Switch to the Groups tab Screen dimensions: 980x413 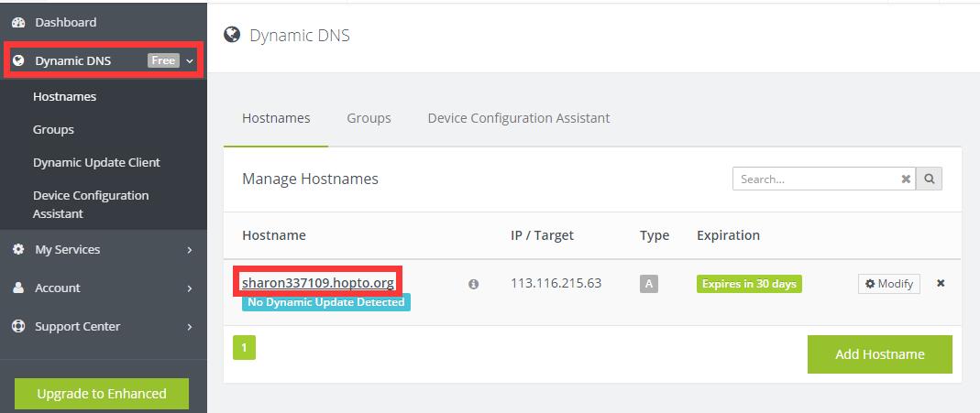[369, 118]
